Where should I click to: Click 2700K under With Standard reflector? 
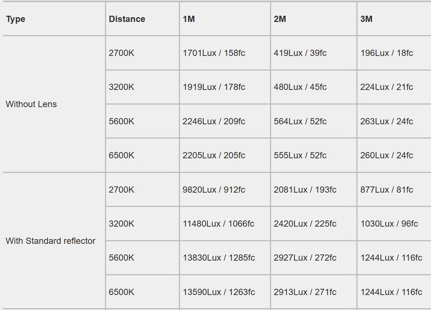click(x=122, y=189)
